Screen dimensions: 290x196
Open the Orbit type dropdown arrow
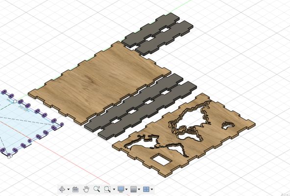69,189
